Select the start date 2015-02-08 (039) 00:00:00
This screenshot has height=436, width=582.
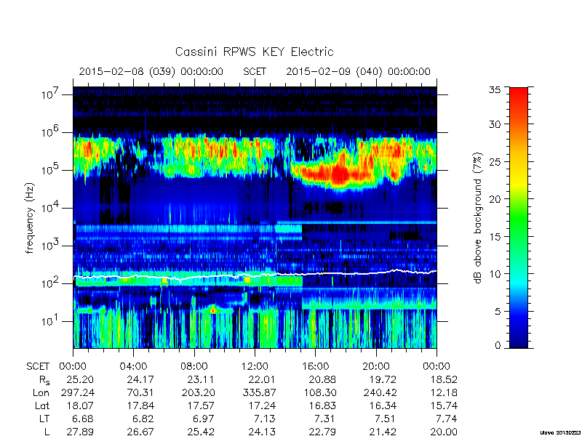click(x=151, y=71)
